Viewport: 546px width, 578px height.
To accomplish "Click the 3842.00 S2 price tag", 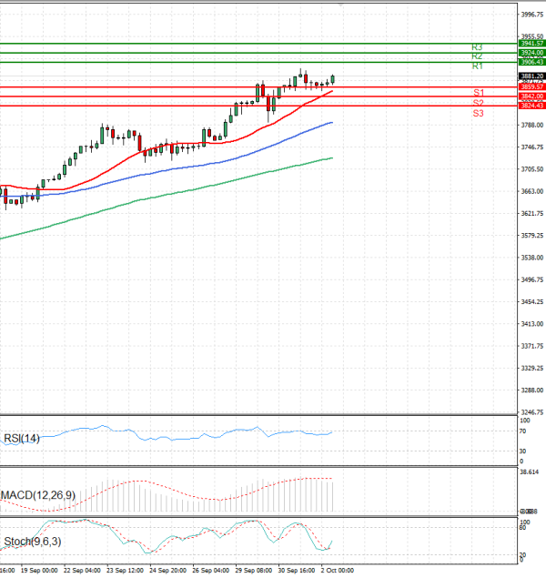I will [531, 96].
